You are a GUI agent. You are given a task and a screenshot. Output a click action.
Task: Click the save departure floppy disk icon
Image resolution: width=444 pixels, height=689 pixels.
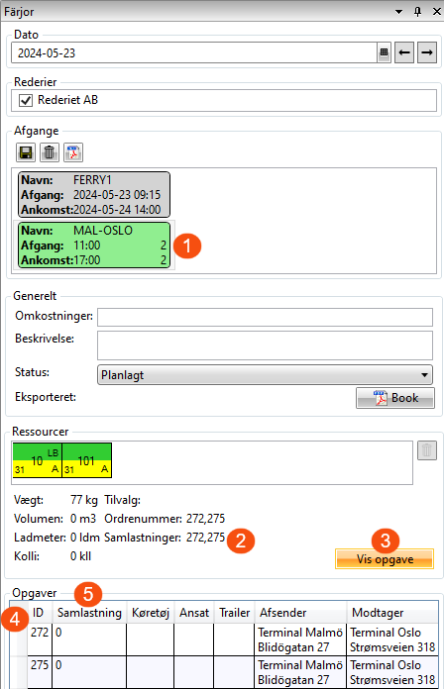click(x=26, y=152)
